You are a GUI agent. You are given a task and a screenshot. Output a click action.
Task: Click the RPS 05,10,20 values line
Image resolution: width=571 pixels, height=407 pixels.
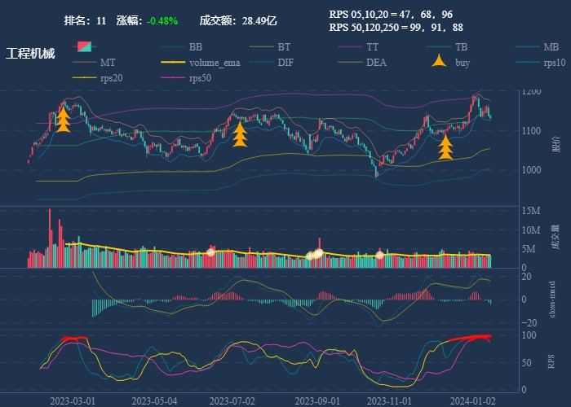coord(391,14)
